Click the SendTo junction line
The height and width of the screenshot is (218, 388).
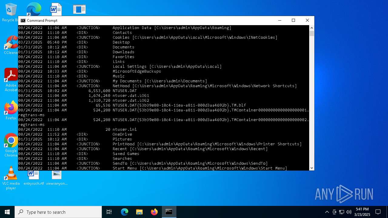143,163
